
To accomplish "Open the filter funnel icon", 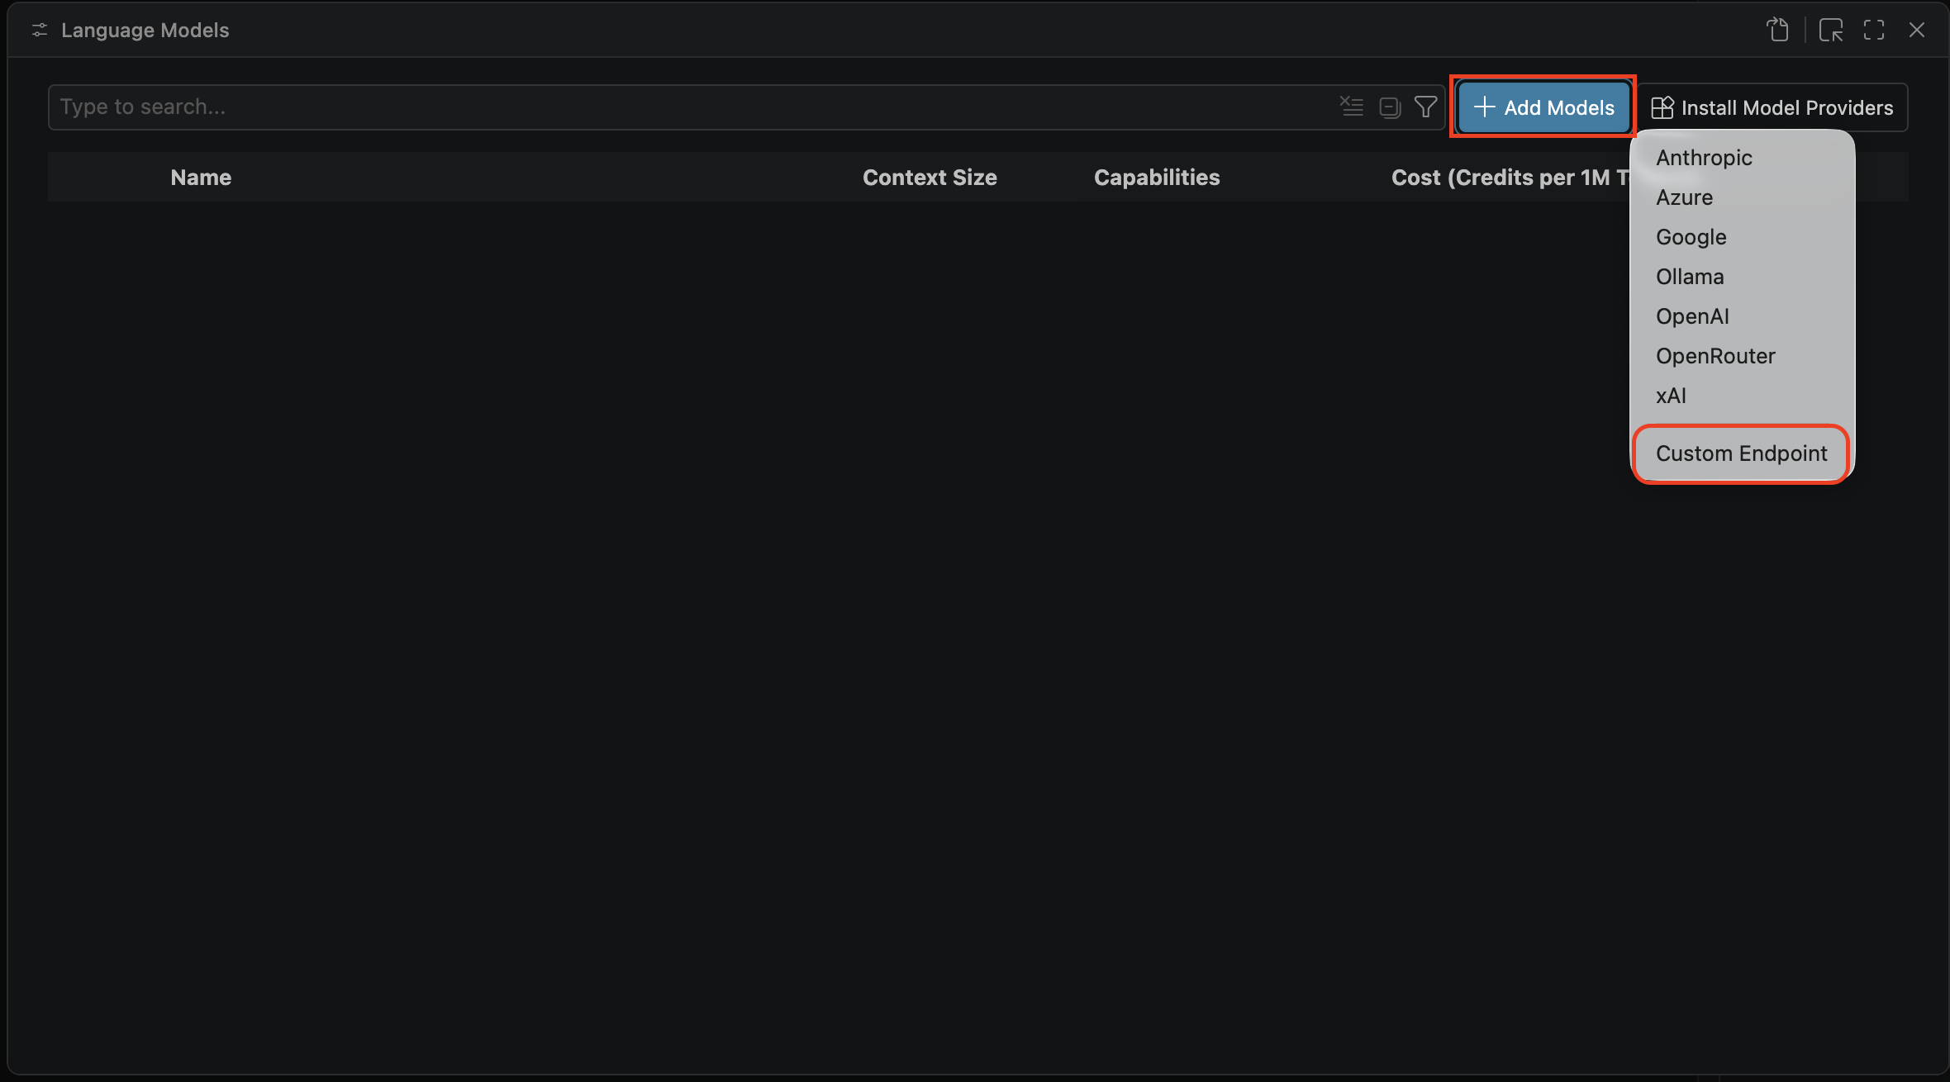I will (x=1425, y=107).
